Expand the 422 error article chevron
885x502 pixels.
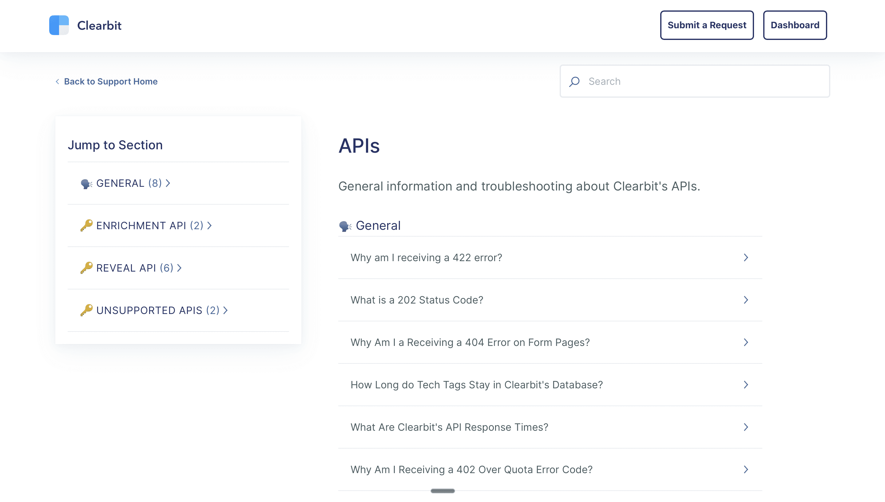(746, 257)
